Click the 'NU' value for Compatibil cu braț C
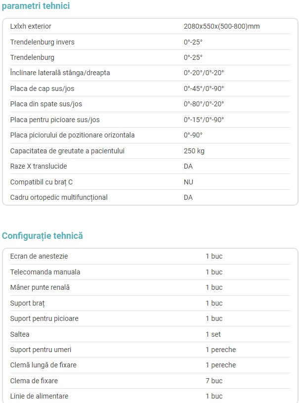 (x=188, y=182)
